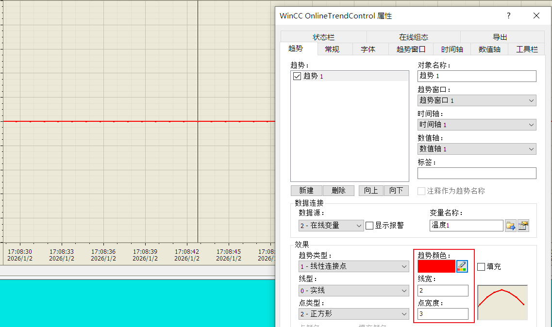Toggle the 填充 checkbox
The image size is (552, 327).
[481, 266]
